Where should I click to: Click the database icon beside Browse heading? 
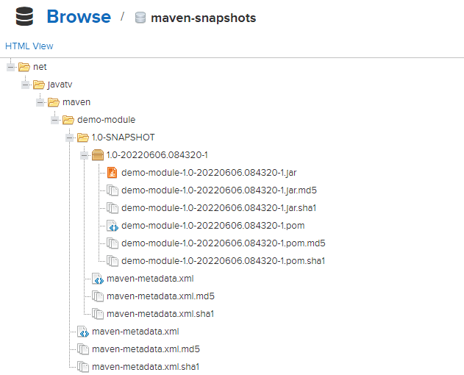pos(24,17)
